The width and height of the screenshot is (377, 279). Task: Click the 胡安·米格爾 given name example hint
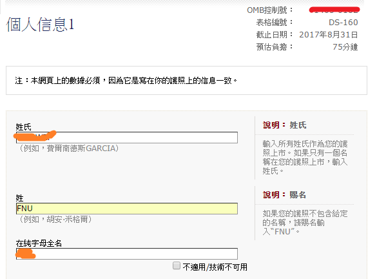coord(55,220)
